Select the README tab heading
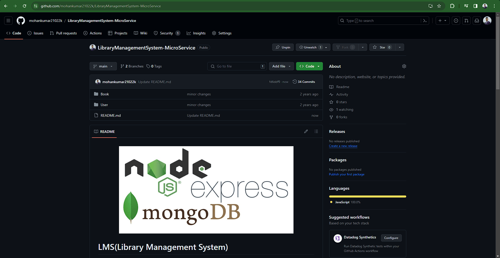500x258 pixels. pos(104,131)
